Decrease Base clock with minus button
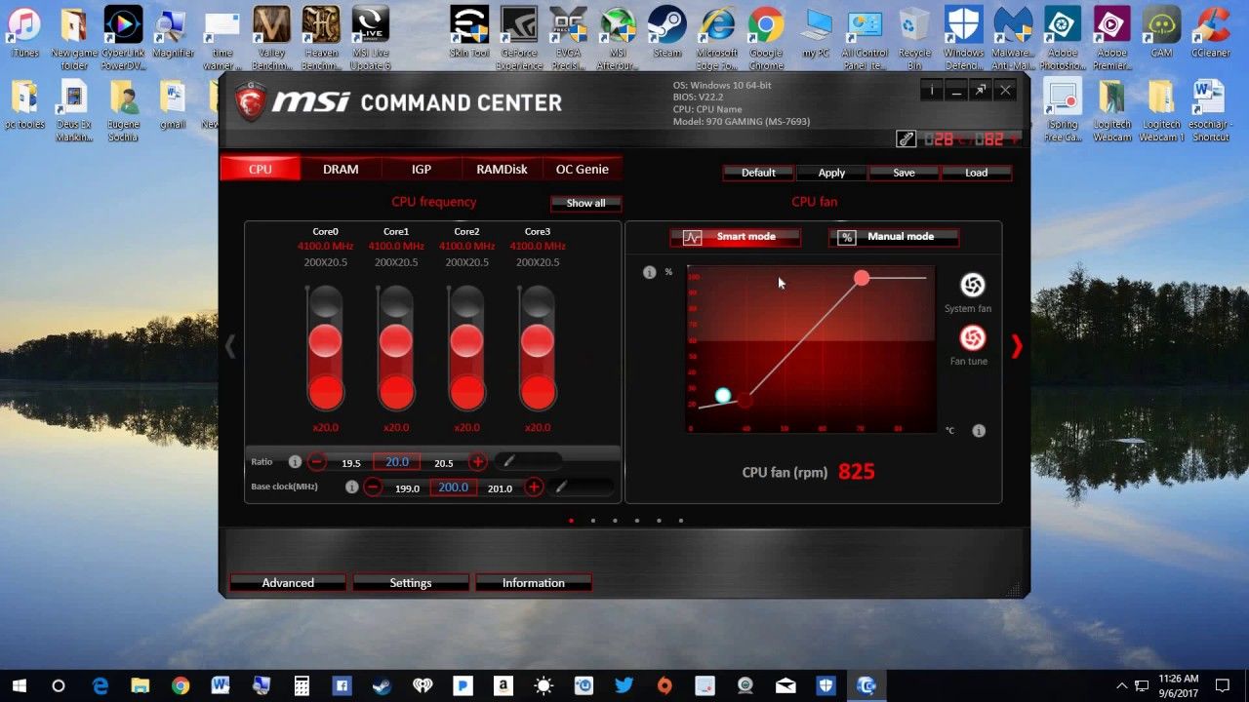The image size is (1249, 702). tap(373, 487)
